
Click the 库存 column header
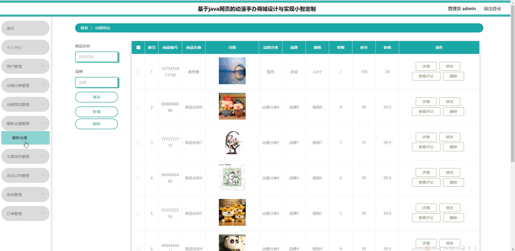pyautogui.click(x=364, y=47)
